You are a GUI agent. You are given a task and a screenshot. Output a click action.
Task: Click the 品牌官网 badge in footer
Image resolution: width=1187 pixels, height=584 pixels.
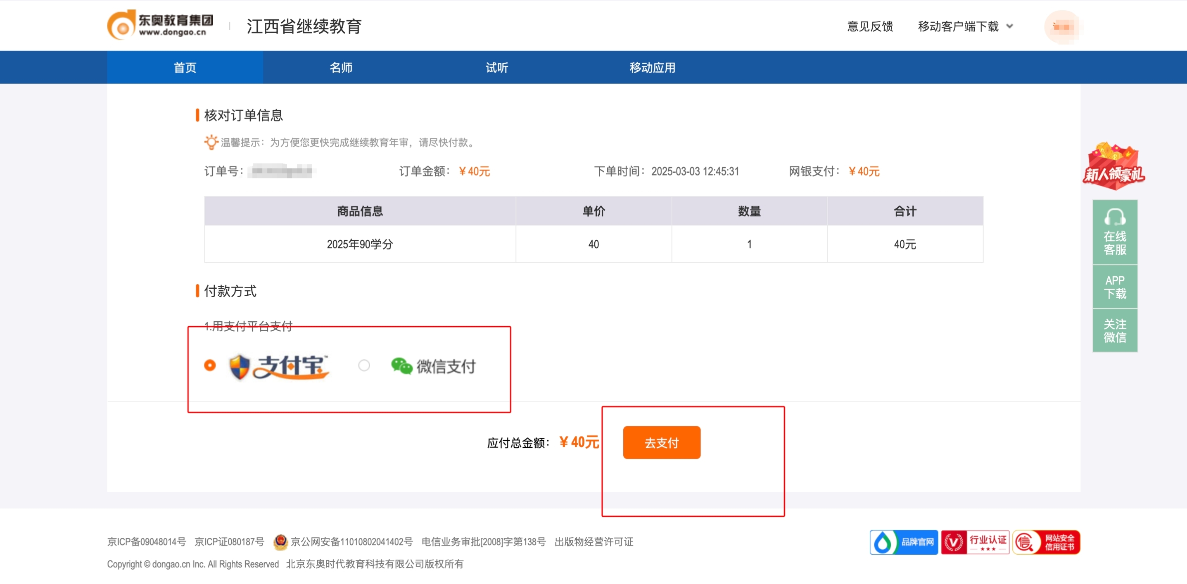pos(903,542)
